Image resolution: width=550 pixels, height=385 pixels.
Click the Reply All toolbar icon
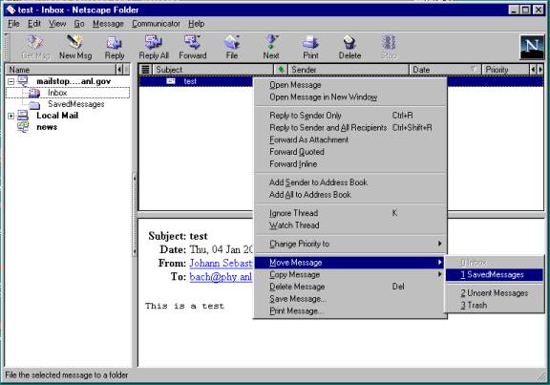coord(154,42)
